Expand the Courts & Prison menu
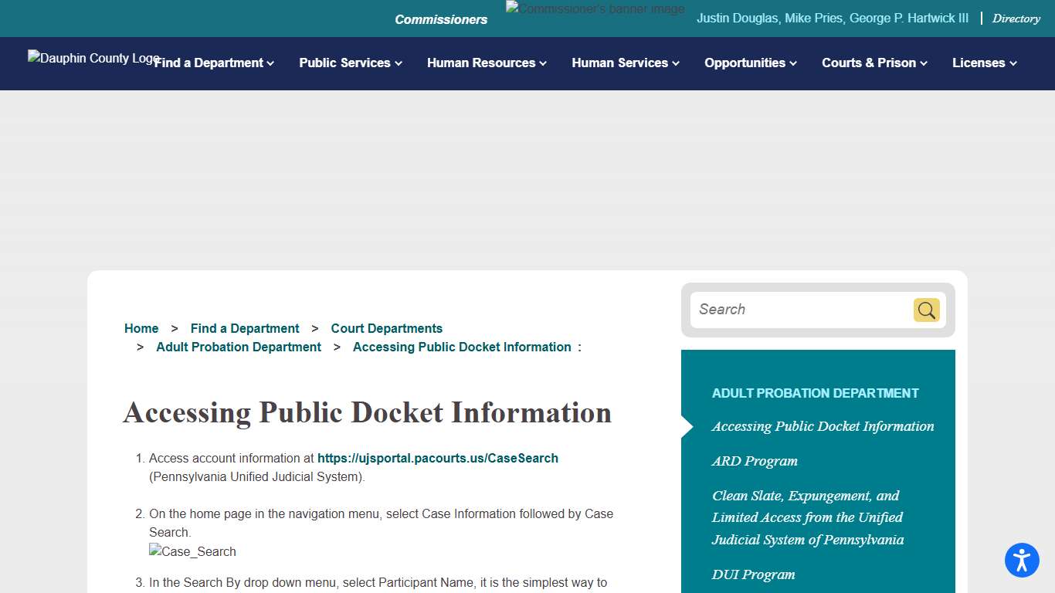Viewport: 1055px width, 593px height. pyautogui.click(x=874, y=63)
